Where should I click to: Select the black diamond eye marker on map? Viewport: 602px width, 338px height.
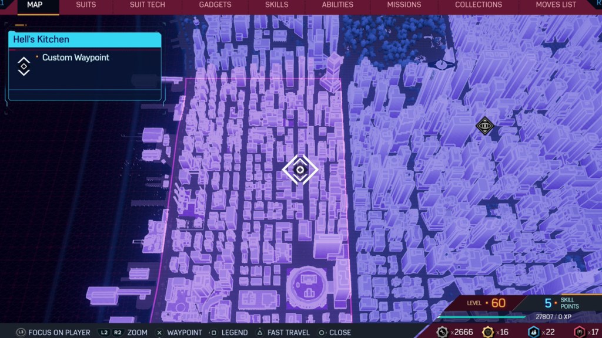pyautogui.click(x=484, y=125)
